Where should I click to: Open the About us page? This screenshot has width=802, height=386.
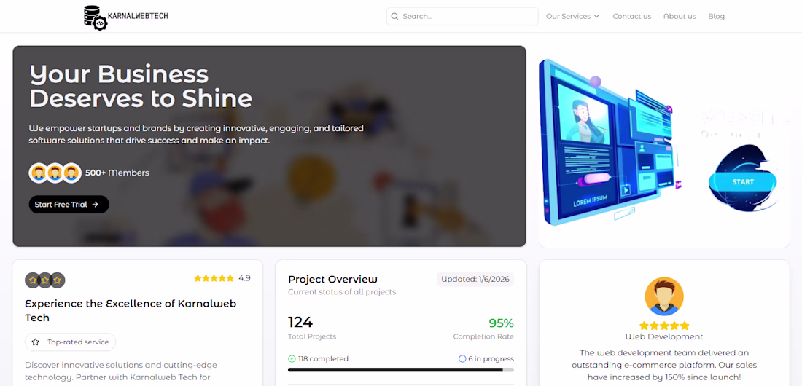point(680,16)
